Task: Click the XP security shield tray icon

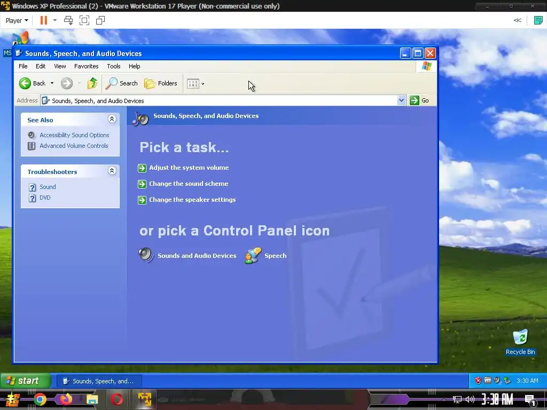Action: click(x=478, y=381)
